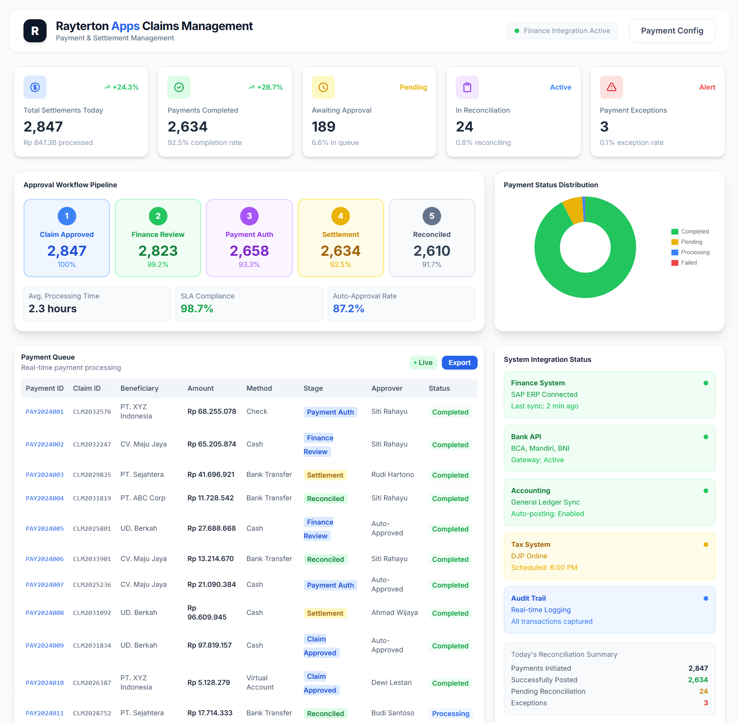Open the Payment Config button

672,31
